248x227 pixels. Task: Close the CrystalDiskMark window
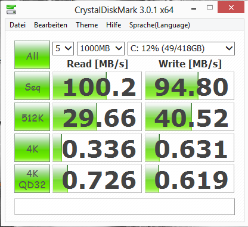pos(231,8)
